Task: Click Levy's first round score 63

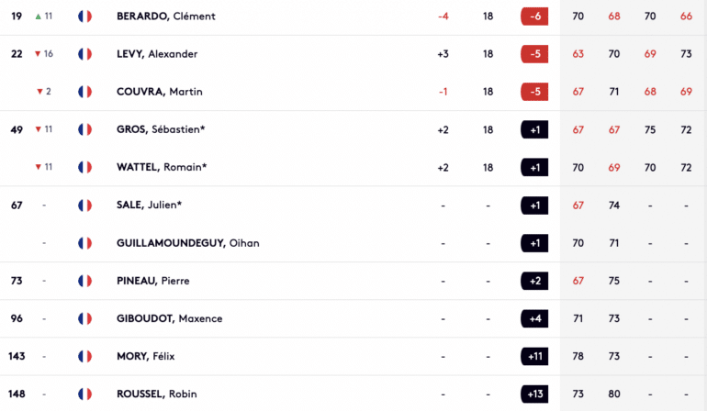Action: point(578,54)
